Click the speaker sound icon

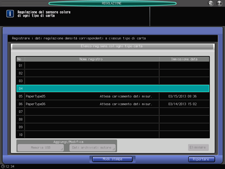211,3
